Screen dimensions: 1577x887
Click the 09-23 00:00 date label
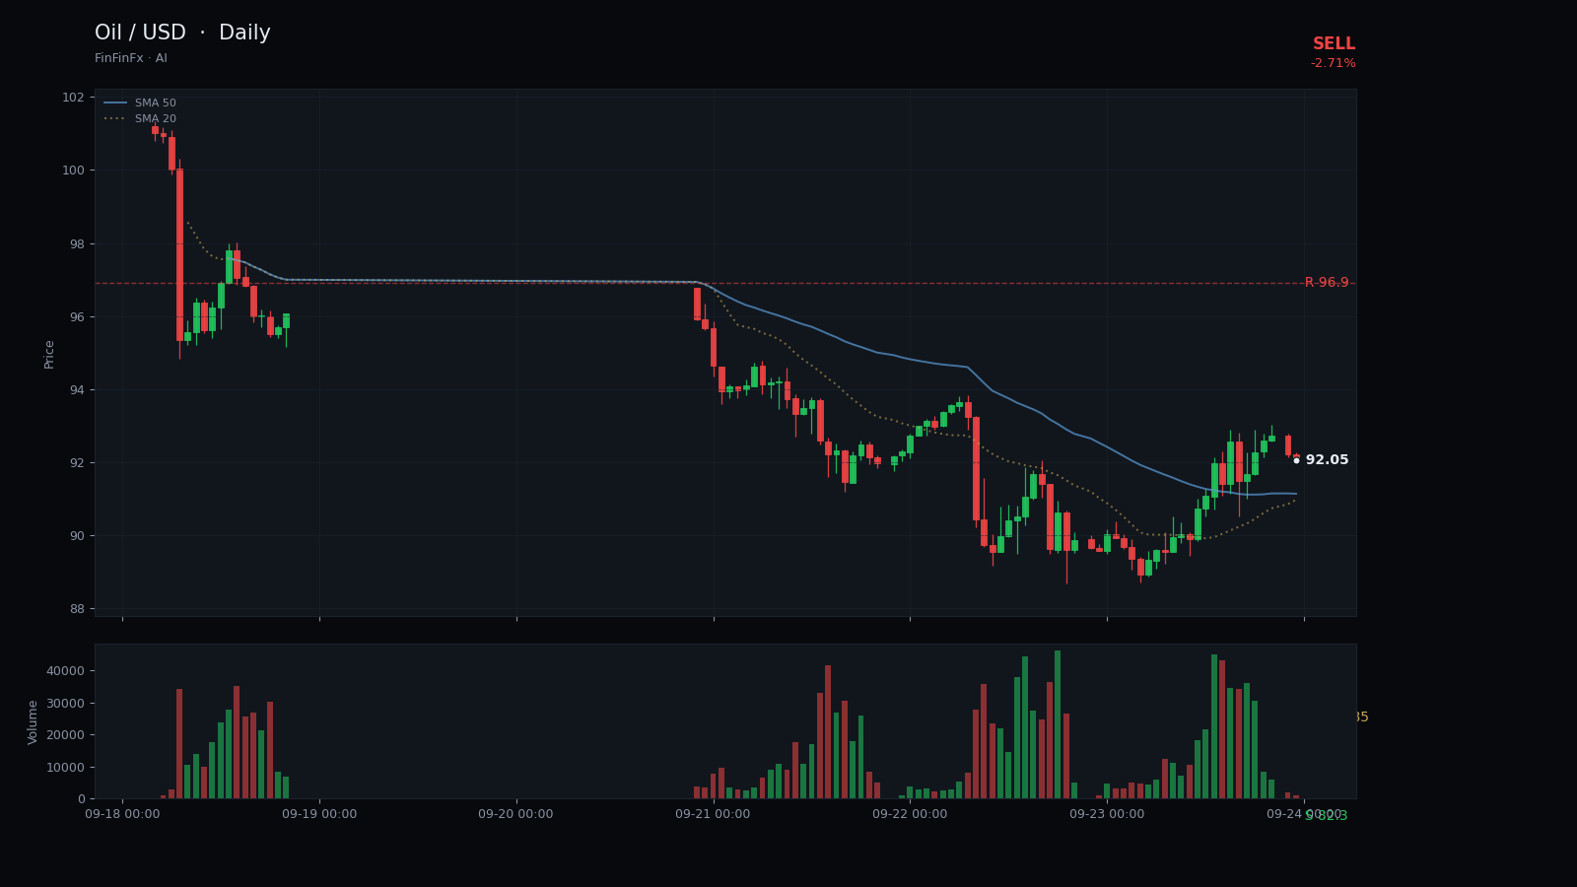coord(1107,814)
